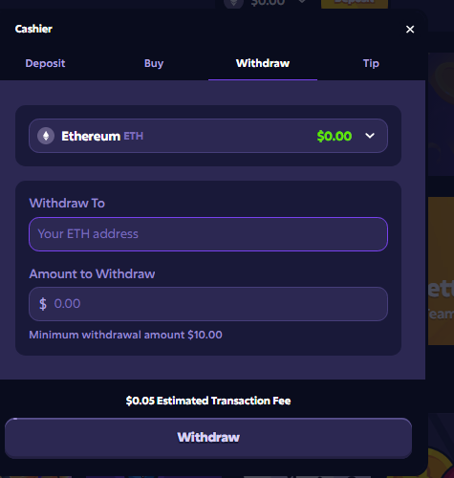Click the $0.05 Estimated Transaction Fee text
This screenshot has height=478, width=454.
click(208, 401)
